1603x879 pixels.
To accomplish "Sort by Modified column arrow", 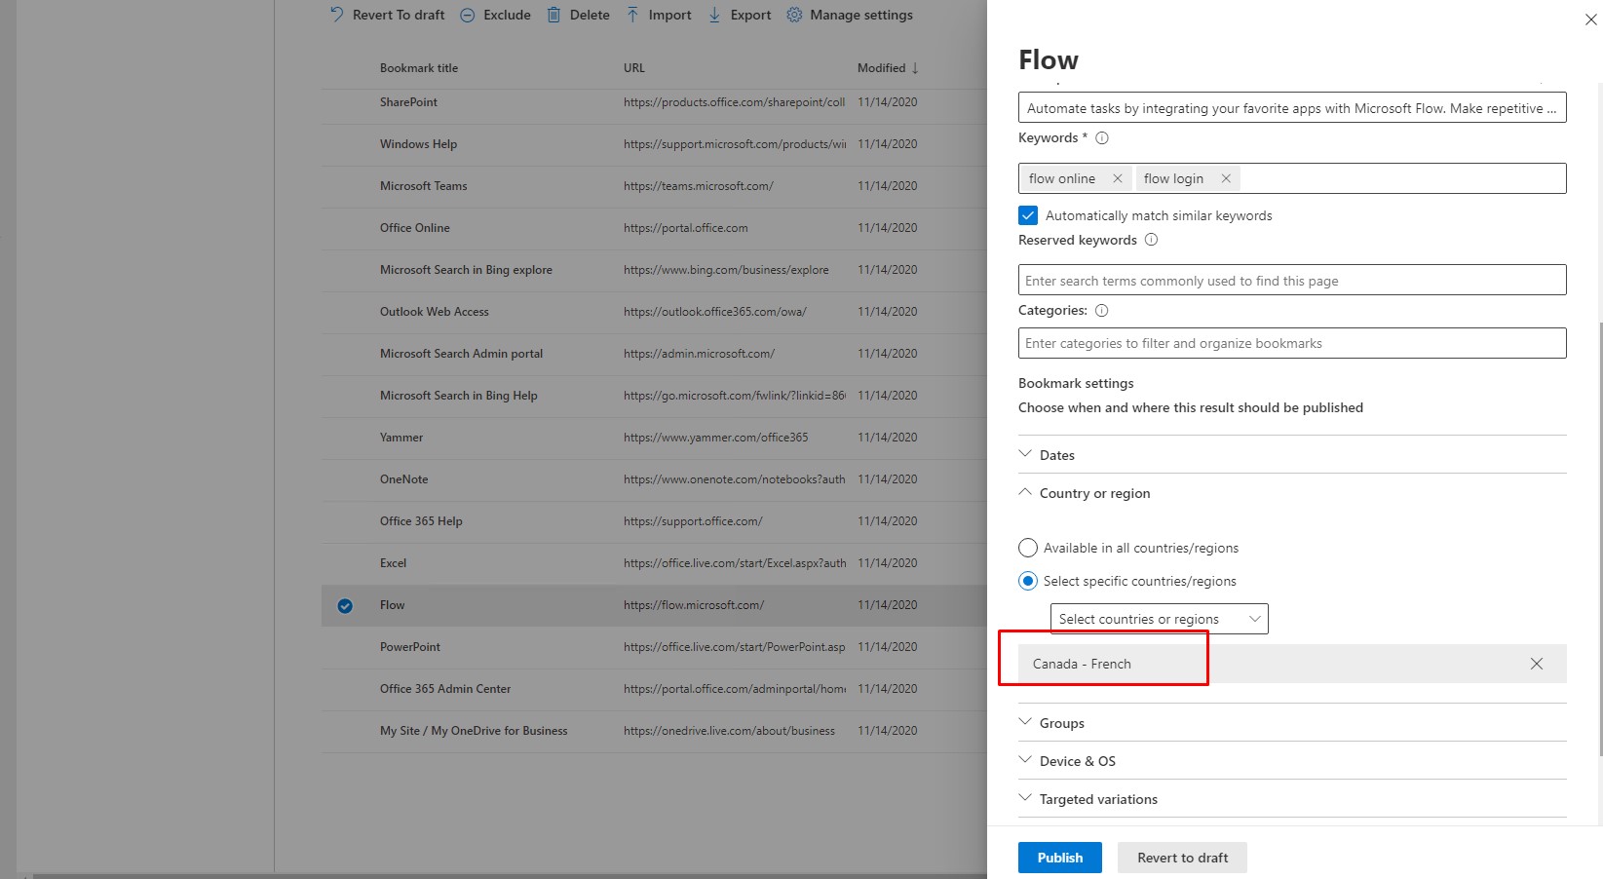I will tap(915, 68).
